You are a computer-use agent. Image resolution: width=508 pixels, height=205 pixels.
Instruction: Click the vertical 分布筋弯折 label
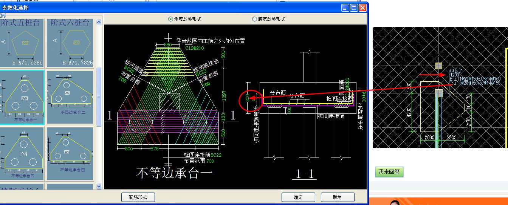point(360,117)
